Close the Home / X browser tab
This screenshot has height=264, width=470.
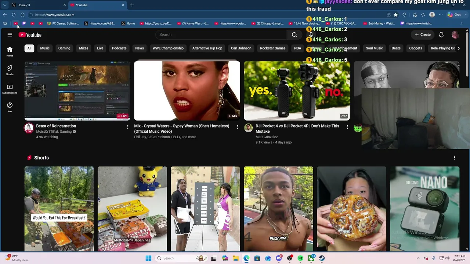65,5
